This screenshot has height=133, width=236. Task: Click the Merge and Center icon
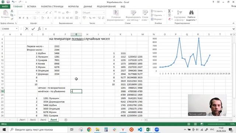(x=77, y=18)
